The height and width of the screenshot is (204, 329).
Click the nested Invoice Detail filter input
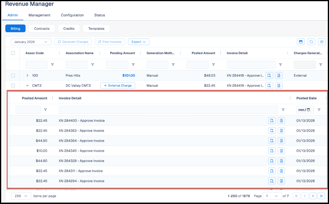pyautogui.click(x=168, y=110)
